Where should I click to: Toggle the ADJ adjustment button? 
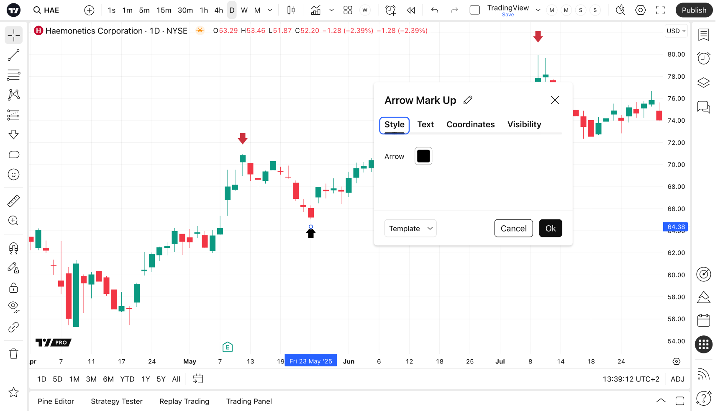tap(677, 379)
